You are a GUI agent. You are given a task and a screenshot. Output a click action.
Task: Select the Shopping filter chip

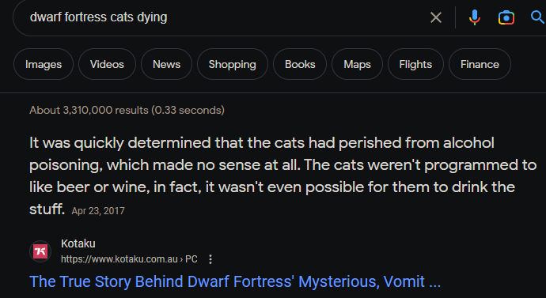233,64
